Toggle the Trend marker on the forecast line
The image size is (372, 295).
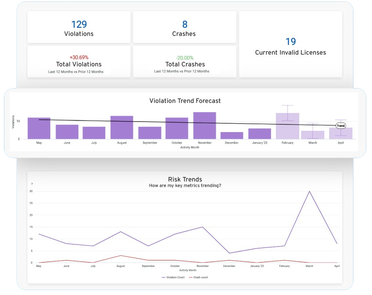pos(340,125)
